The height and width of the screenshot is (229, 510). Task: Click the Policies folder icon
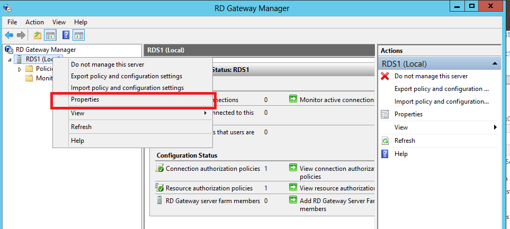pos(29,69)
